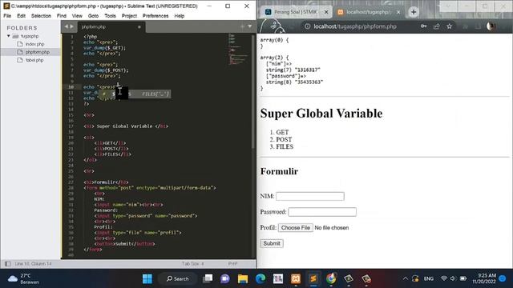Viewport: 513px width, 288px height.
Task: Switch to the phpform.php editor tab
Action: (94, 26)
